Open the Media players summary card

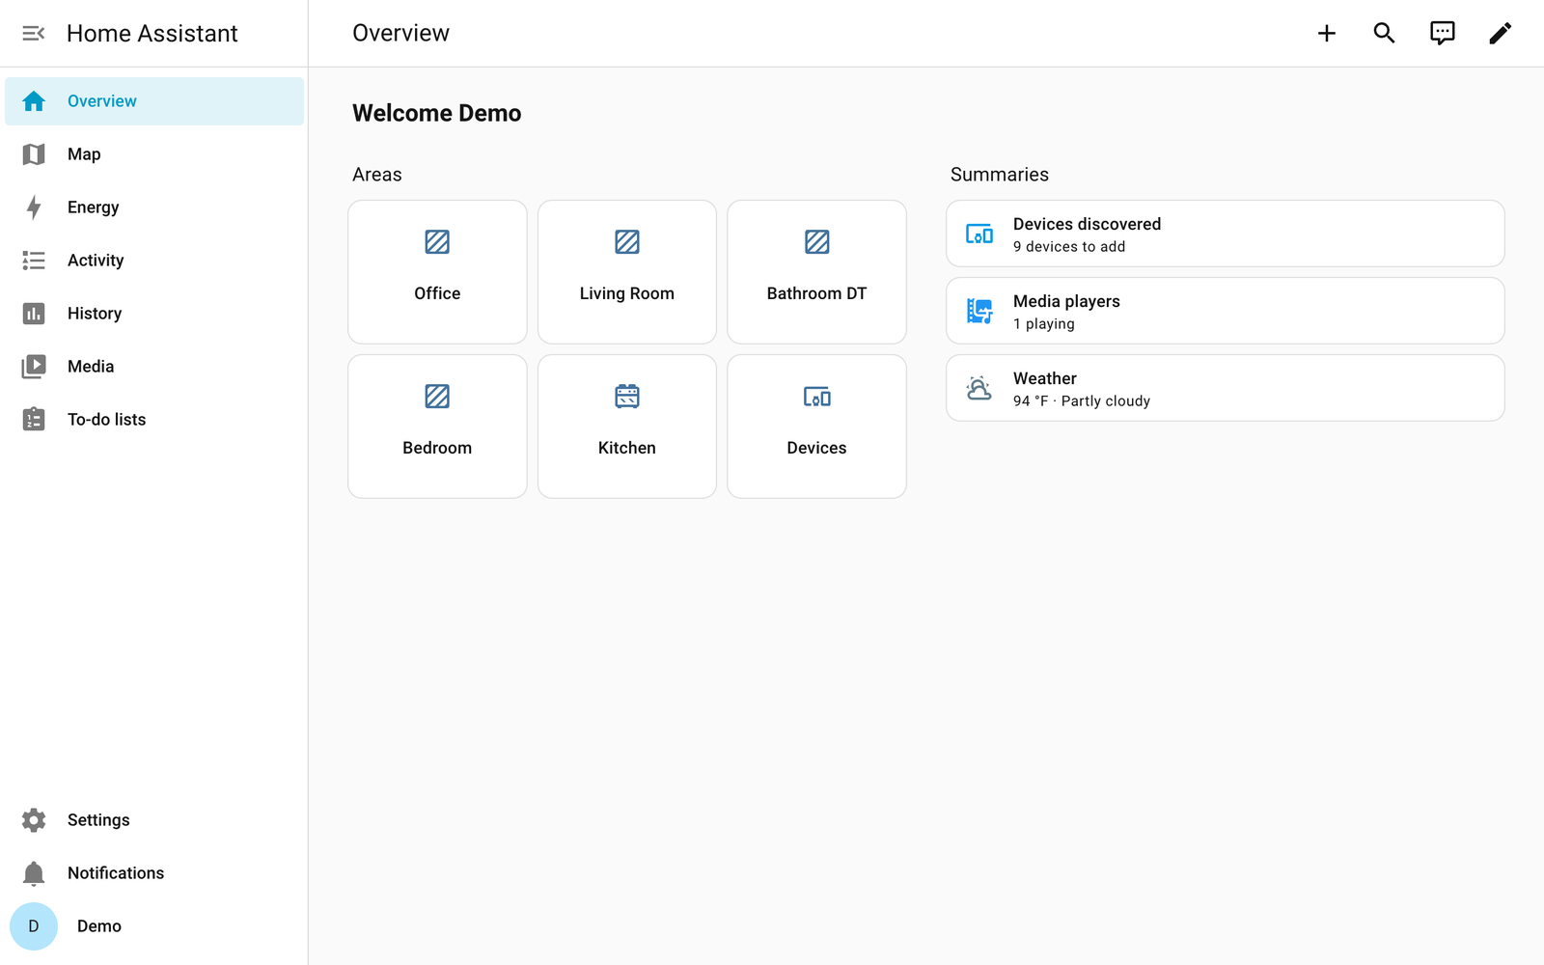coord(1226,311)
